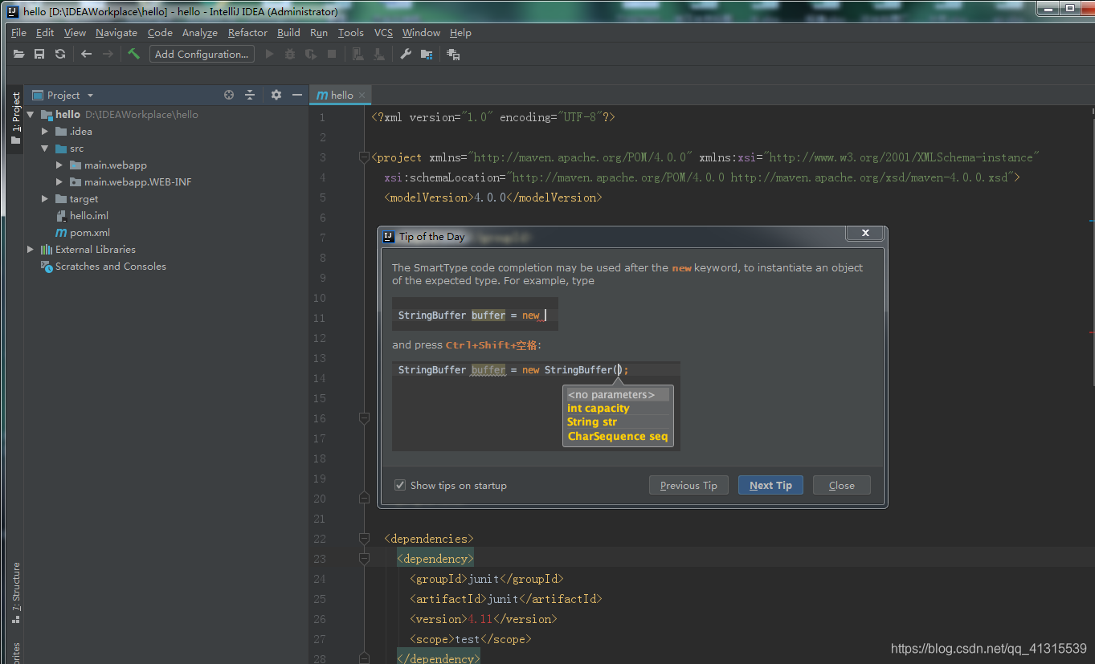This screenshot has width=1095, height=664.
Task: Click the Stop square icon
Action: pyautogui.click(x=332, y=54)
